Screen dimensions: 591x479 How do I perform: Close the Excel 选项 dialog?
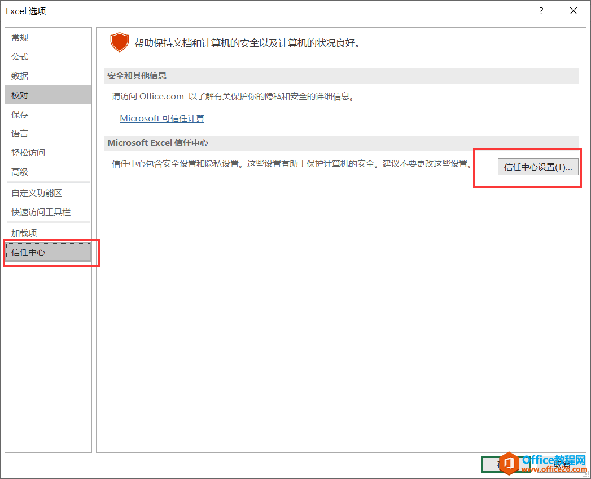(x=574, y=11)
